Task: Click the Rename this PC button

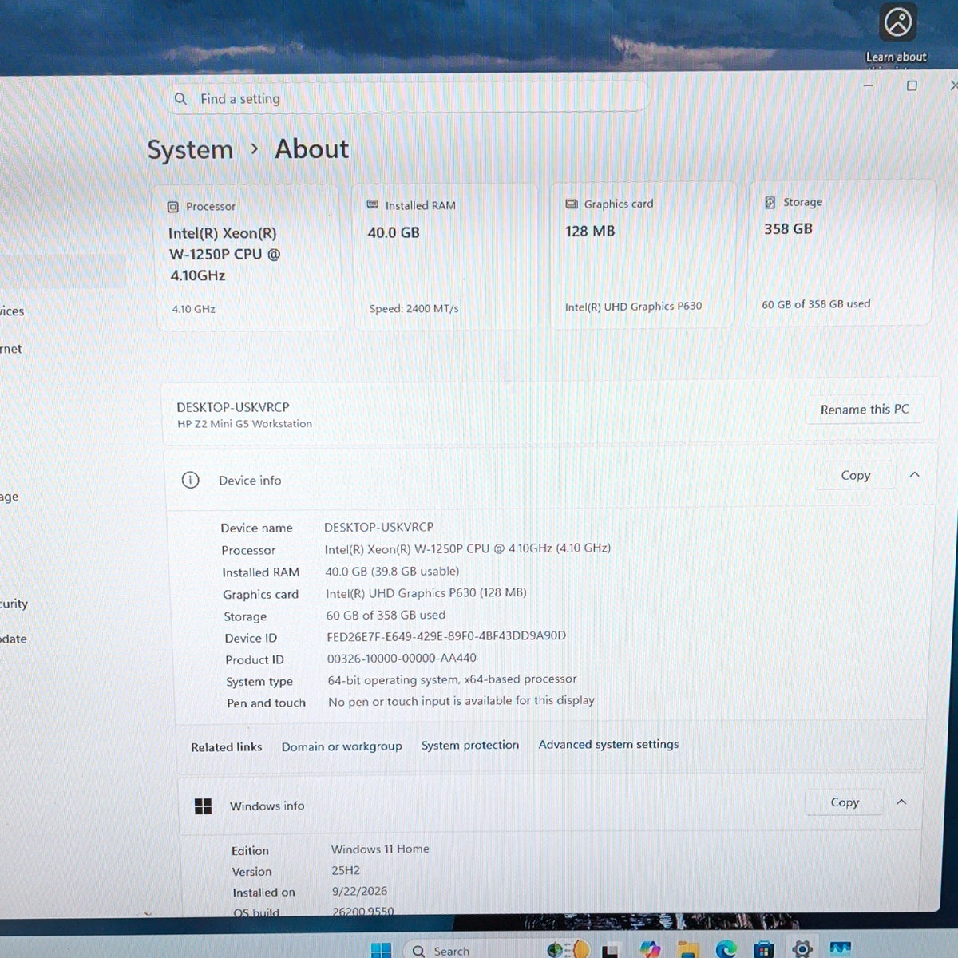Action: pos(865,409)
